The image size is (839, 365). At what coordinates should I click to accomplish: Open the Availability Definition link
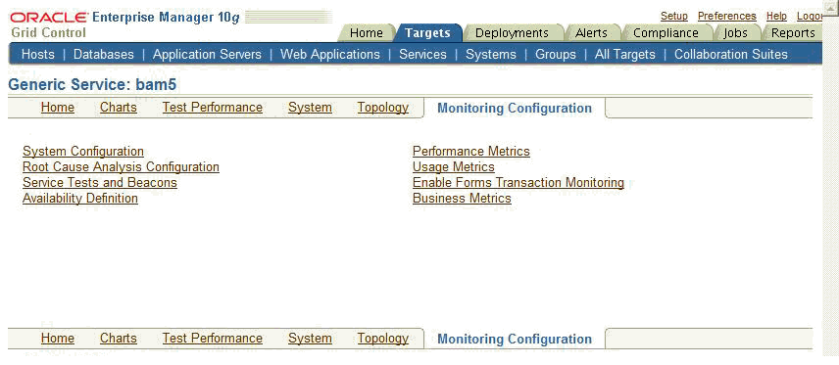[80, 199]
